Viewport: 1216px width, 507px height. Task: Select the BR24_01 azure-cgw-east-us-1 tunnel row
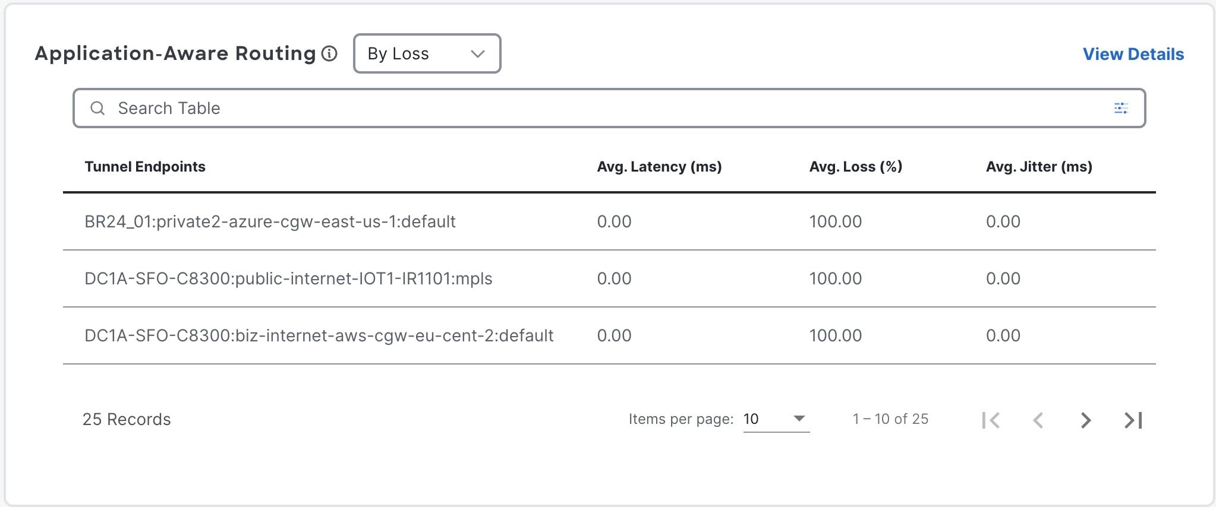(270, 221)
